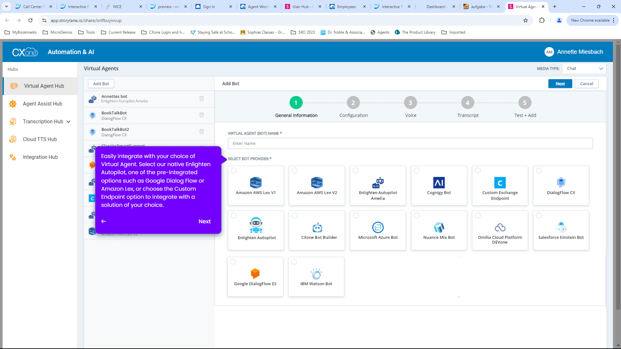Select the BookTalkBot2 list entry
621x349 pixels.
pyautogui.click(x=149, y=132)
